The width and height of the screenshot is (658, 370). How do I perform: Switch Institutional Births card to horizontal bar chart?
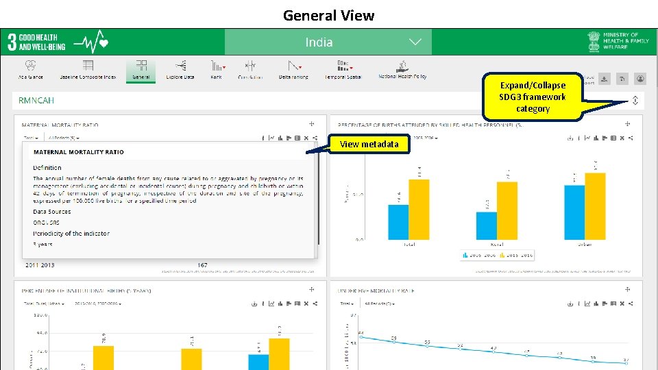(289, 304)
